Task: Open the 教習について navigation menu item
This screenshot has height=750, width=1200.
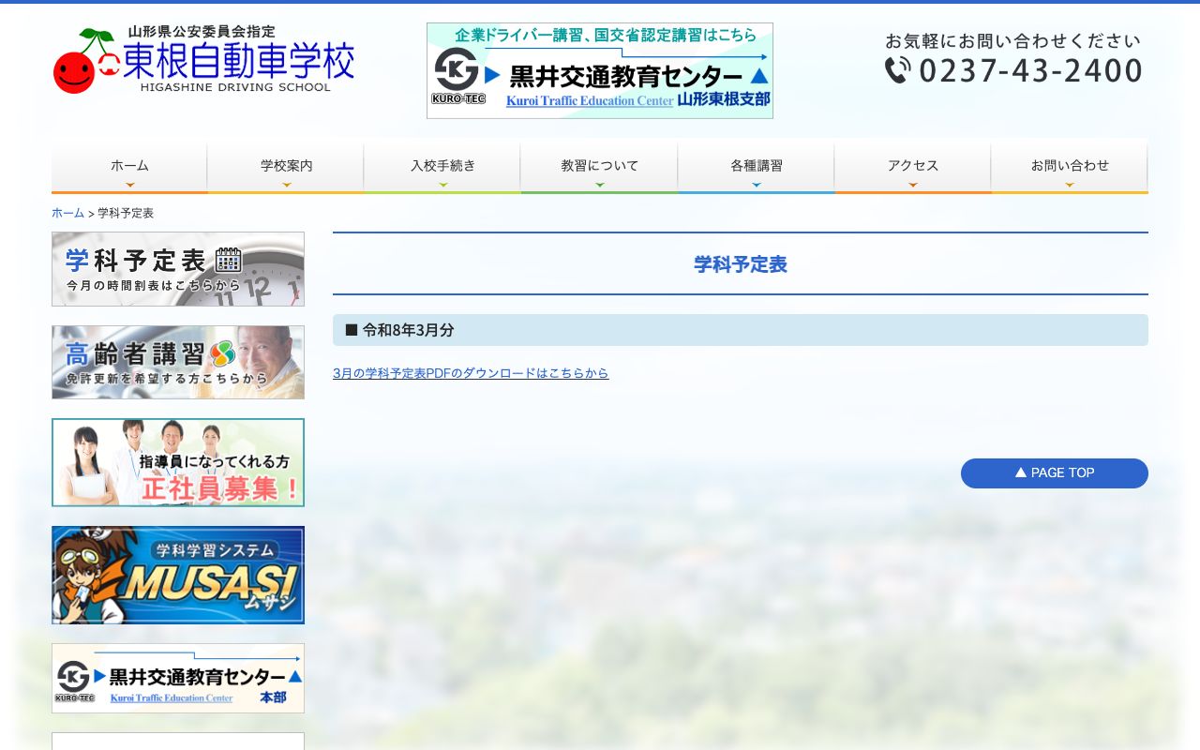Action: click(598, 165)
